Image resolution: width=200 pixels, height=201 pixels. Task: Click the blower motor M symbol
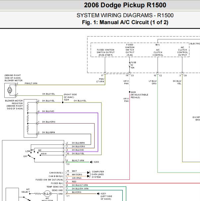click(x=10, y=90)
